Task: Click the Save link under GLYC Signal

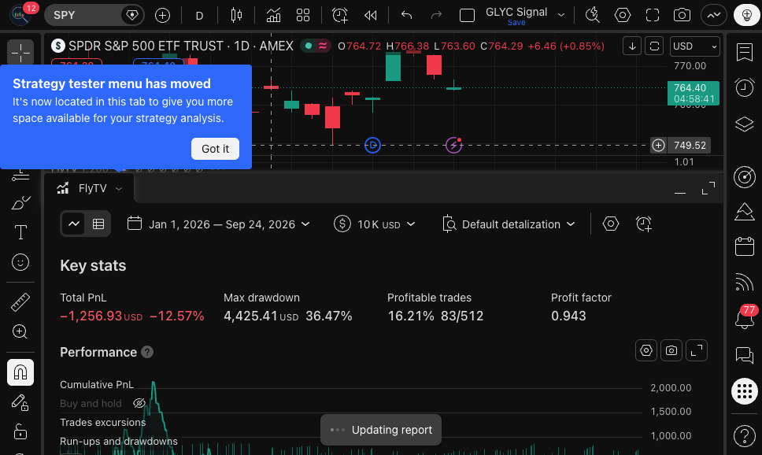Action: (516, 22)
